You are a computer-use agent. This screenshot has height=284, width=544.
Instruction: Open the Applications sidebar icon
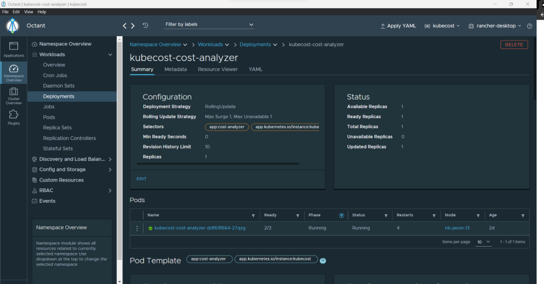13,48
